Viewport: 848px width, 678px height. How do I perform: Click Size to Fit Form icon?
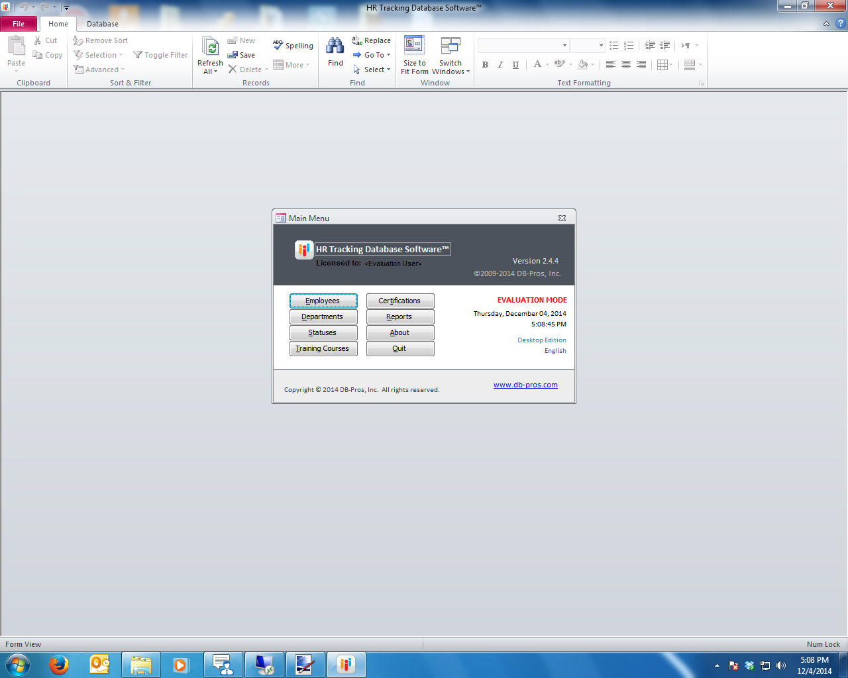pyautogui.click(x=414, y=45)
